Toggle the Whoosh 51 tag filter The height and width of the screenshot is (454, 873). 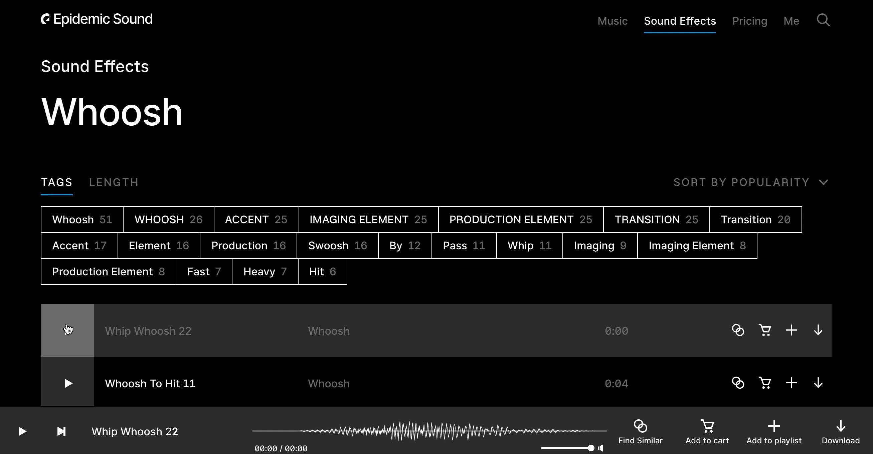tap(82, 219)
